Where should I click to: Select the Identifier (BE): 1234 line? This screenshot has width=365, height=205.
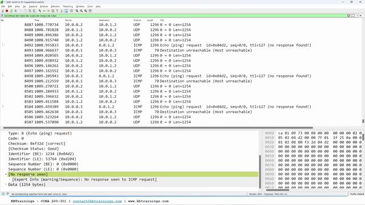point(41,154)
